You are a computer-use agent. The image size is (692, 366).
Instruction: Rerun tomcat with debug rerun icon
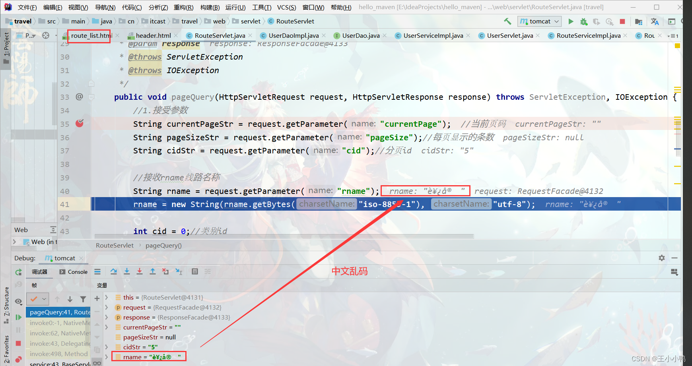click(18, 272)
